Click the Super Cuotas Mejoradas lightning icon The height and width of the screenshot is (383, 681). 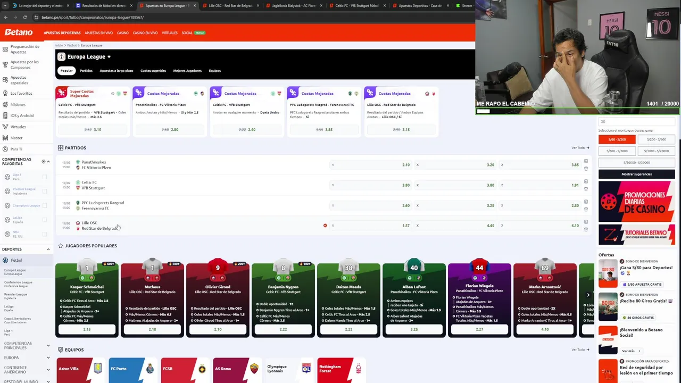[x=62, y=93]
